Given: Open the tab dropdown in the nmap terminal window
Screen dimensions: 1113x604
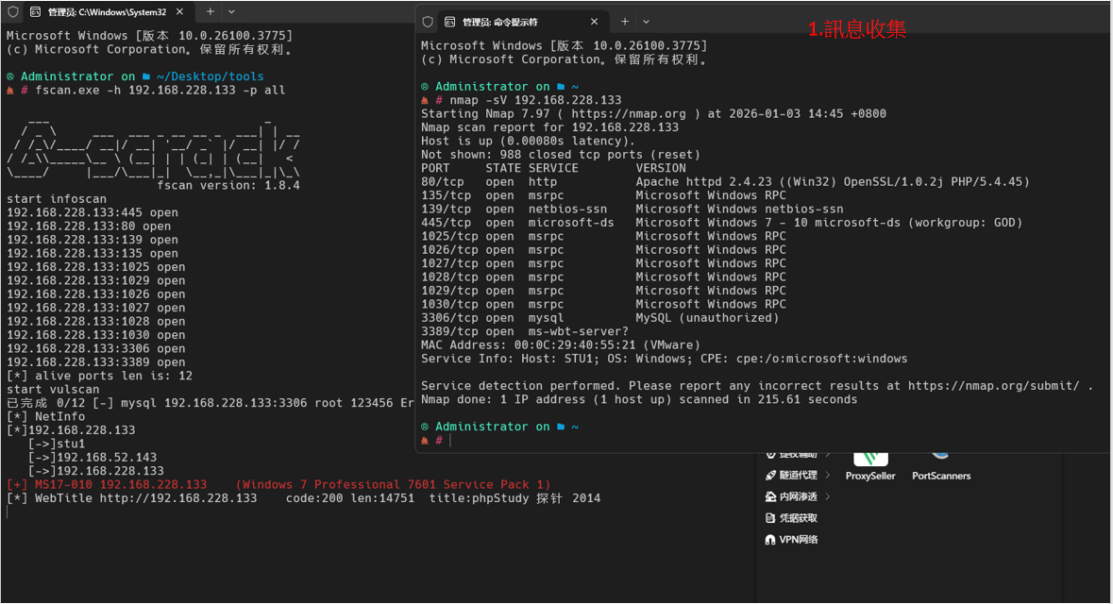Looking at the screenshot, I should coord(646,22).
